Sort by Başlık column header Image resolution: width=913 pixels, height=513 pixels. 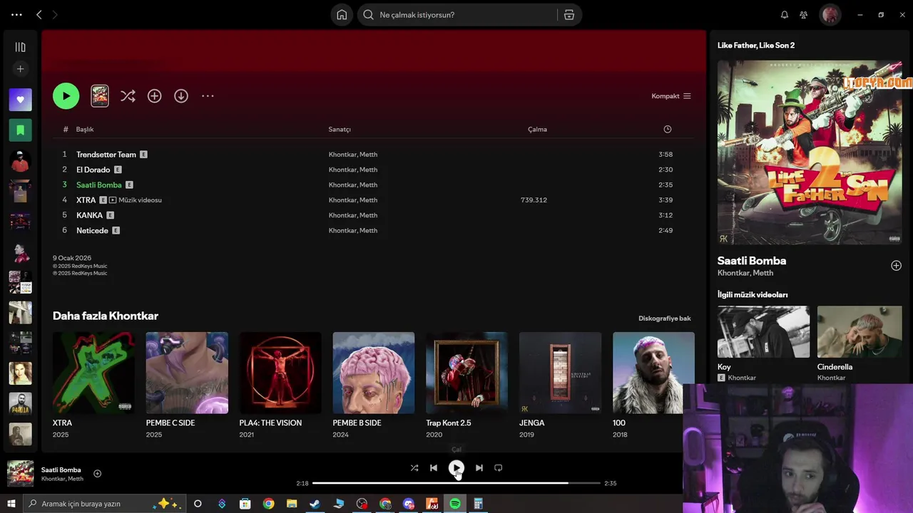pos(85,130)
